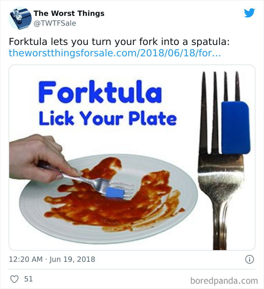
Task: Open The Worst Things profile avatar
Action: (20, 18)
